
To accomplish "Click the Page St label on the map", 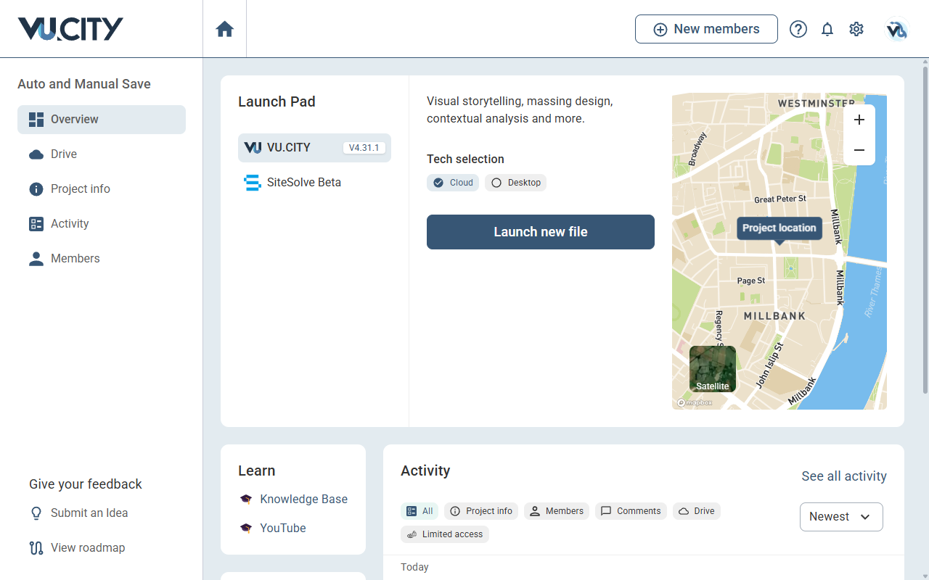I will (751, 281).
